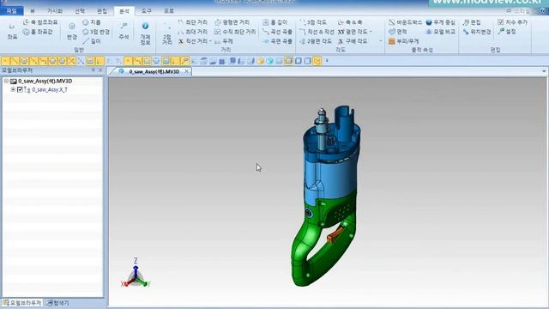Open the 부피/무게 volume tool
The width and height of the screenshot is (549, 309).
coord(404,41)
